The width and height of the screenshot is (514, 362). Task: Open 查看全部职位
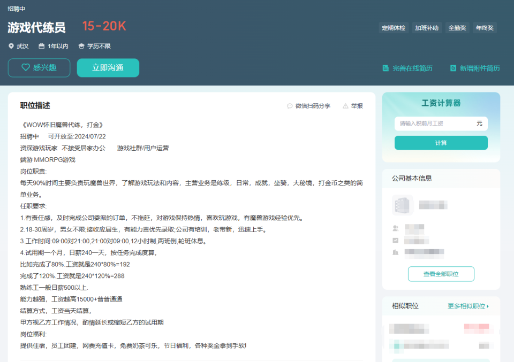[441, 273]
